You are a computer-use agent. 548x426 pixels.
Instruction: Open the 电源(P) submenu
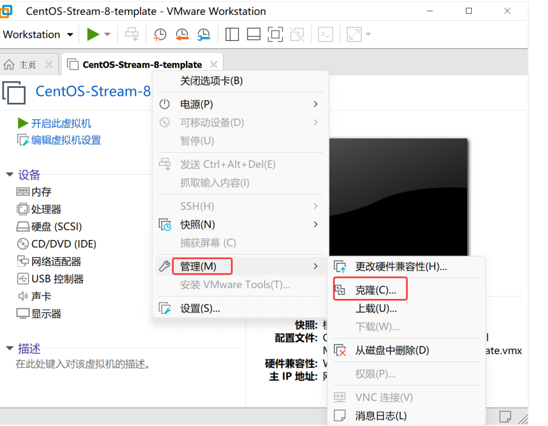(240, 105)
